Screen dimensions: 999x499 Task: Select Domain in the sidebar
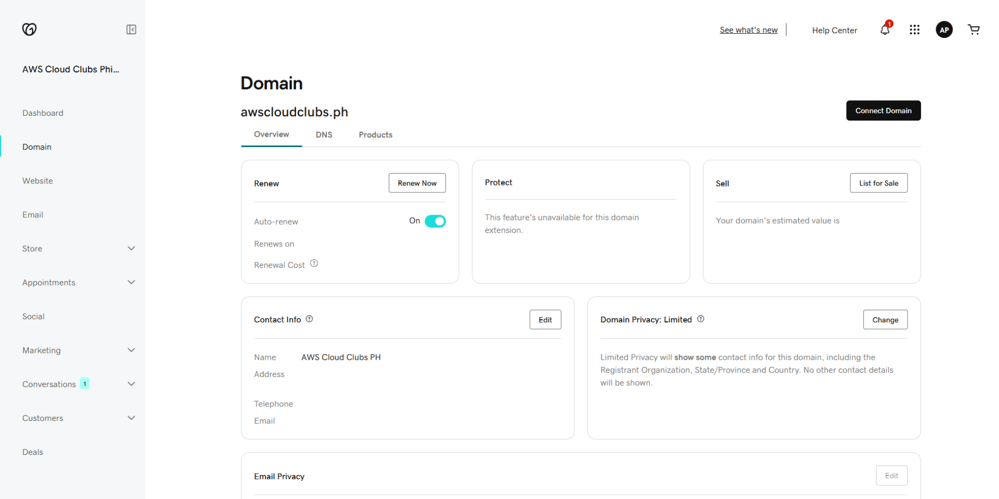pyautogui.click(x=37, y=147)
